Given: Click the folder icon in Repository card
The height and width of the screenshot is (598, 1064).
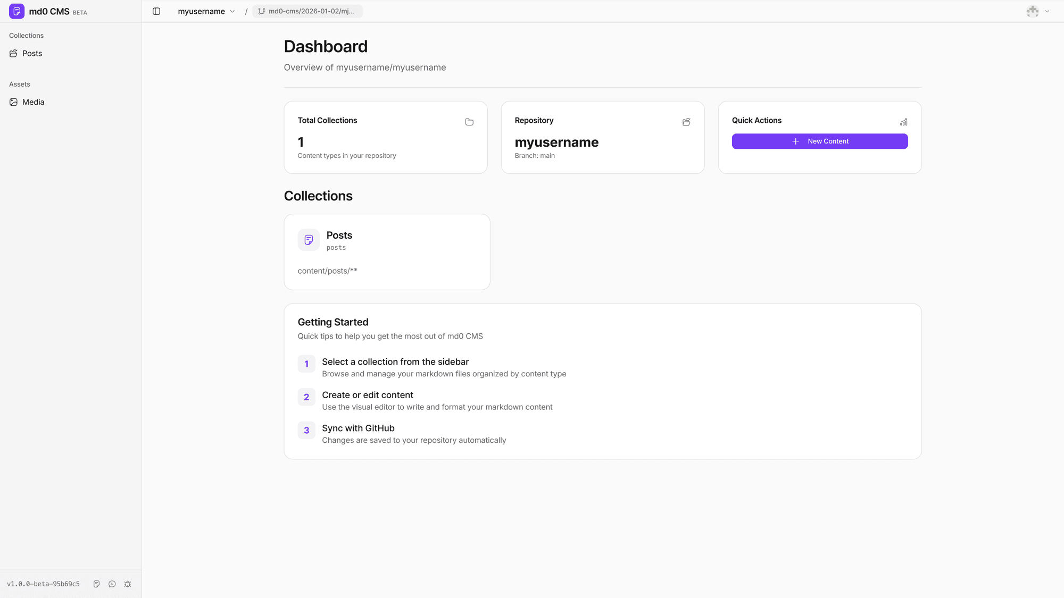Looking at the screenshot, I should (686, 122).
